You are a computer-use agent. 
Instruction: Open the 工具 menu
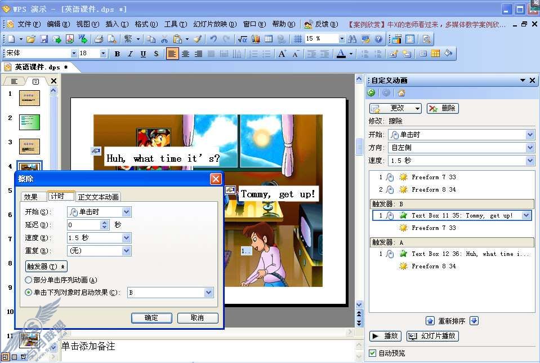(x=175, y=24)
